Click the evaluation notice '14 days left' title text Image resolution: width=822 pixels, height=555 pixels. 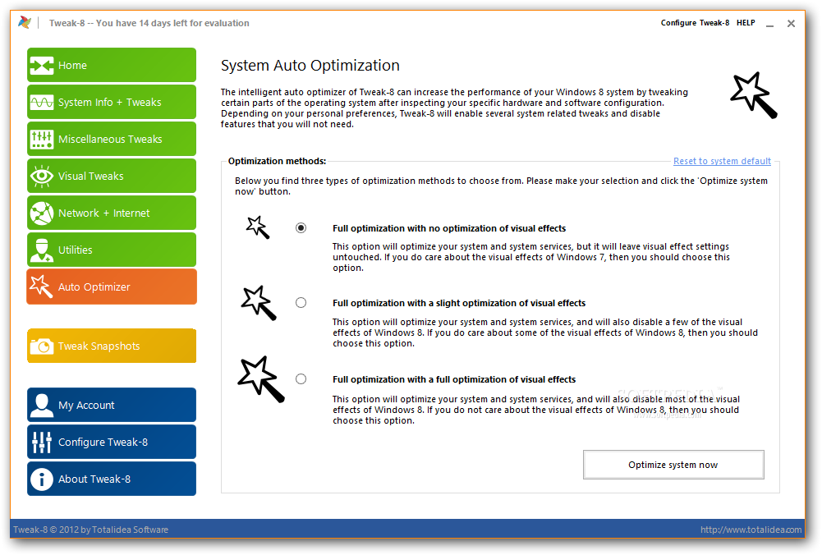(x=149, y=23)
